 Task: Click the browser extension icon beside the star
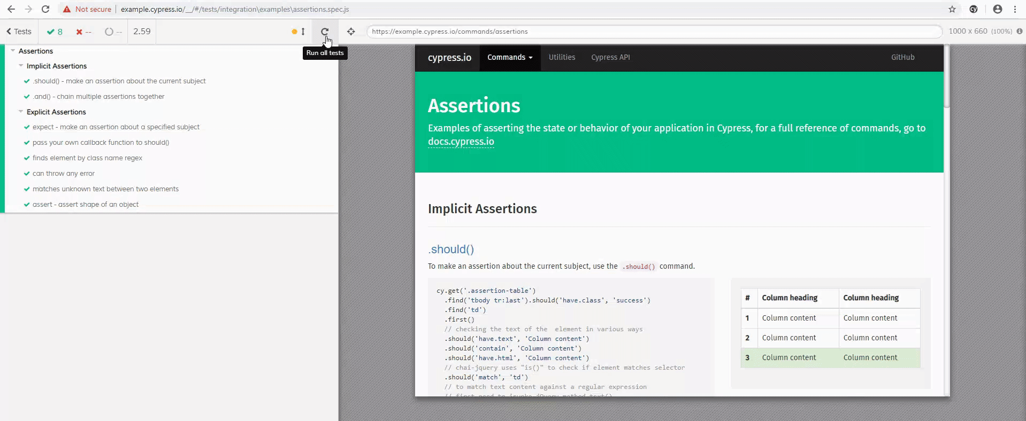click(974, 9)
